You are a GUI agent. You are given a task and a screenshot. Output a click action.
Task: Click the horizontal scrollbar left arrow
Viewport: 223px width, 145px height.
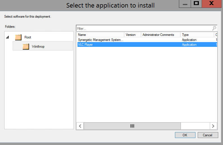tap(80, 126)
